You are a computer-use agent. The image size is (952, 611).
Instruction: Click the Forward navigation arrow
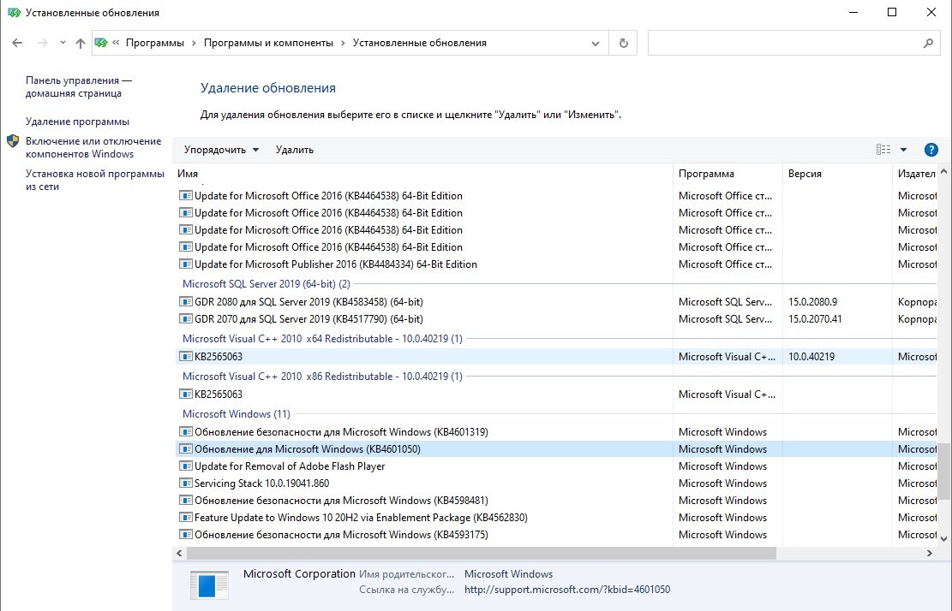pos(43,43)
